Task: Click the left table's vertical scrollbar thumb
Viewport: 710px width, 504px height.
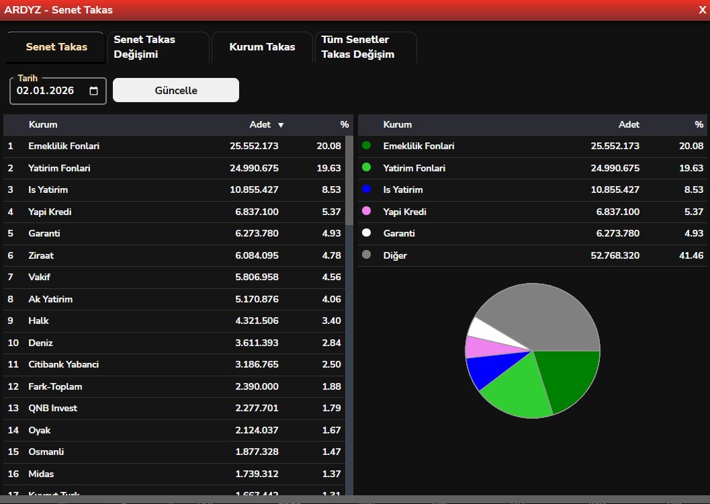Action: [349, 180]
